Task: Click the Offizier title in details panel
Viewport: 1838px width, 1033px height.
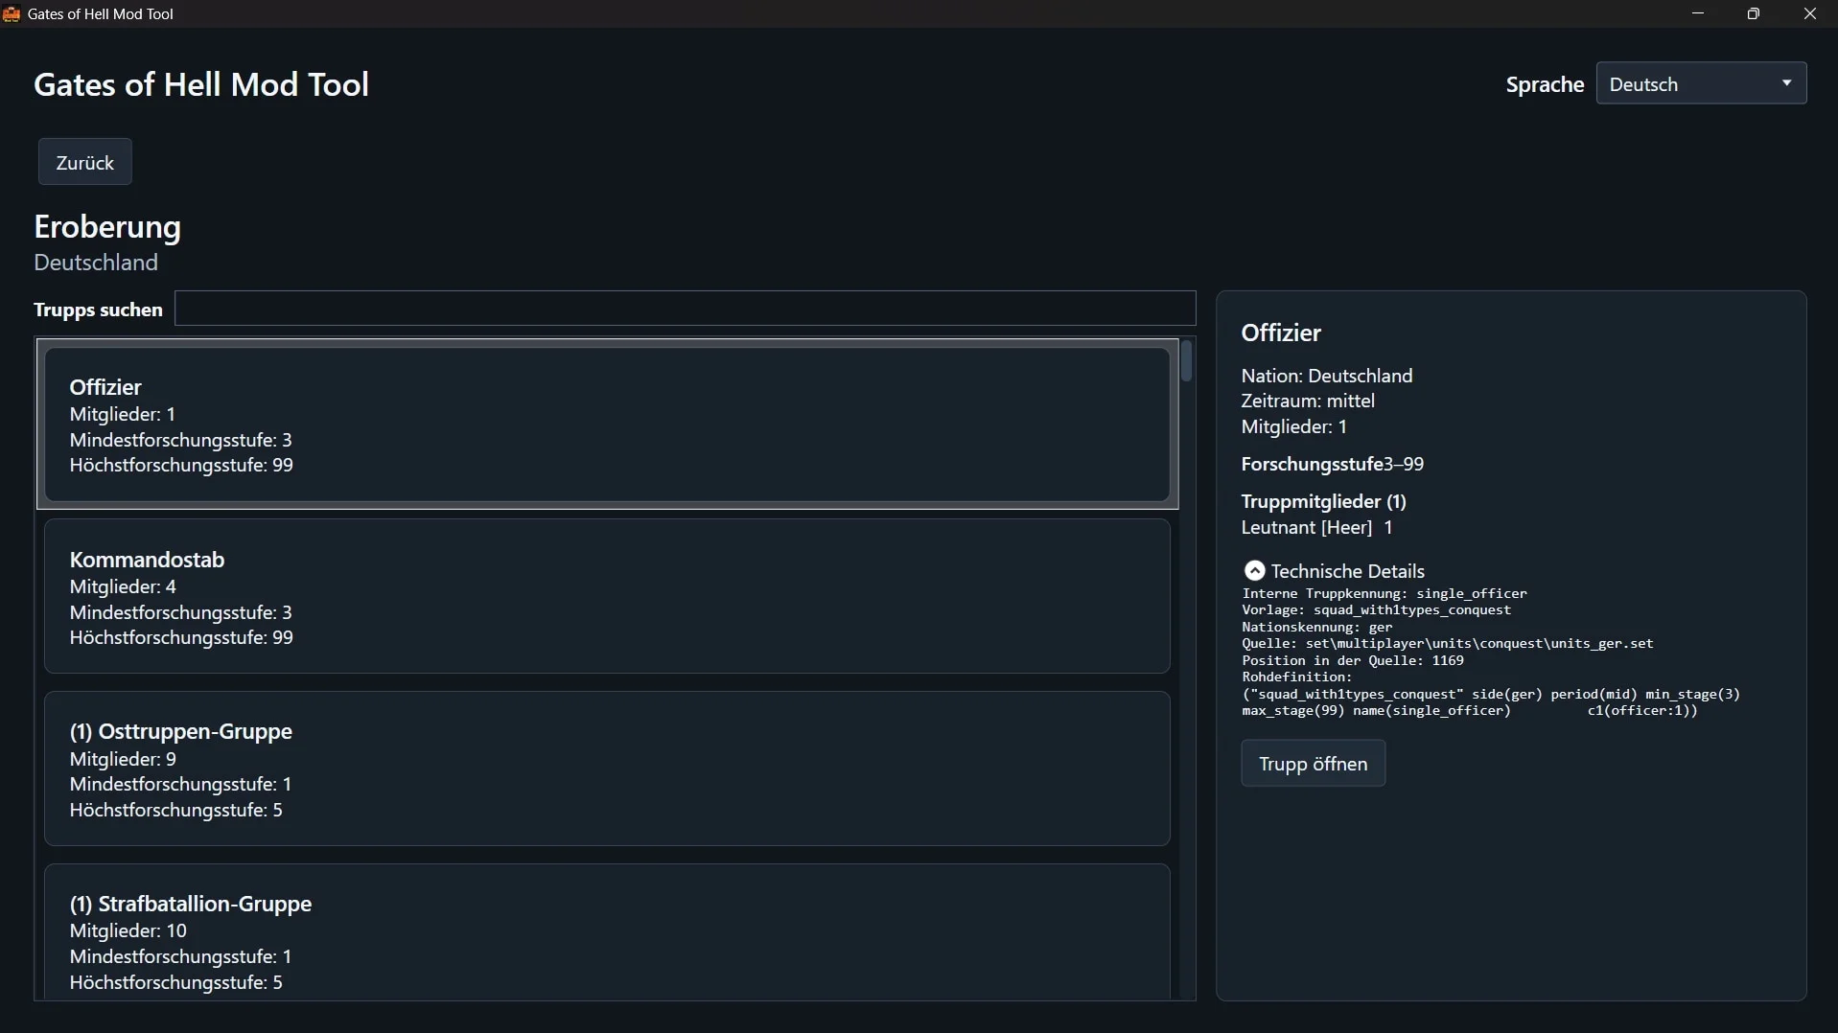Action: point(1281,333)
